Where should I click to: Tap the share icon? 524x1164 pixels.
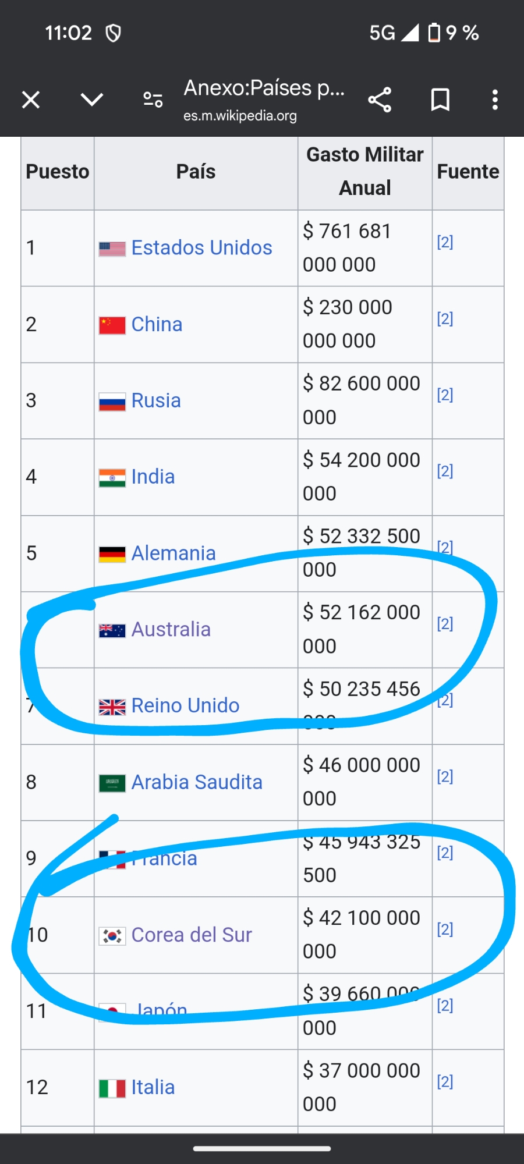pyautogui.click(x=380, y=100)
